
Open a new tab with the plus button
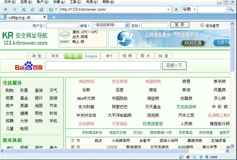[x=54, y=17]
